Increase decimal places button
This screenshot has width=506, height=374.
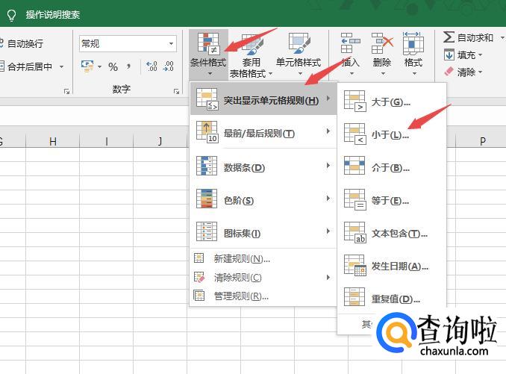point(152,66)
